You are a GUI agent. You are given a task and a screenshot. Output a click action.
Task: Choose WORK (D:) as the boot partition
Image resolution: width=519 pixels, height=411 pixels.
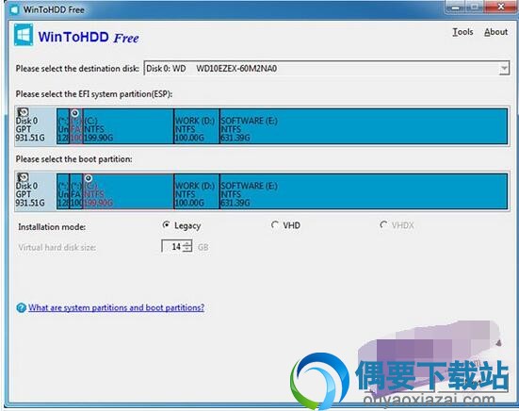197,191
